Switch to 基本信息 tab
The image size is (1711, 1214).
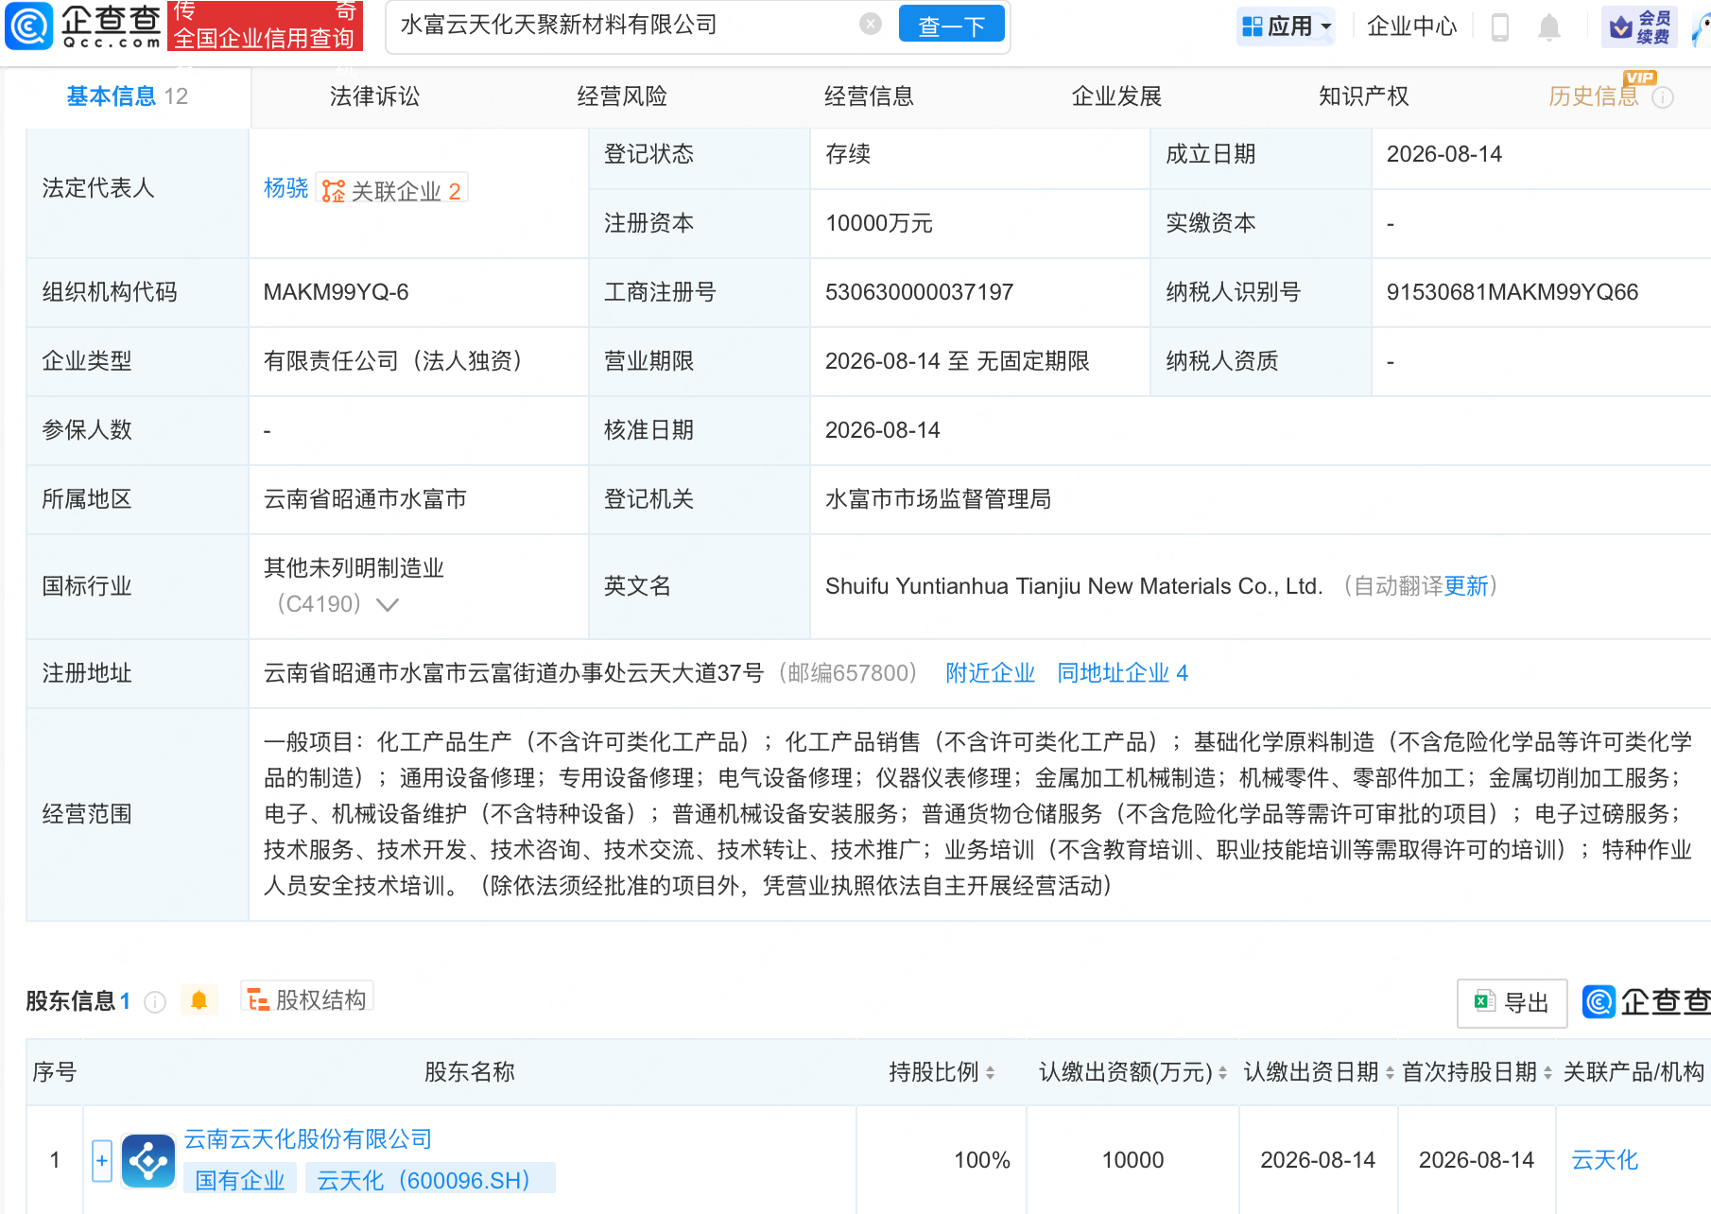click(127, 96)
